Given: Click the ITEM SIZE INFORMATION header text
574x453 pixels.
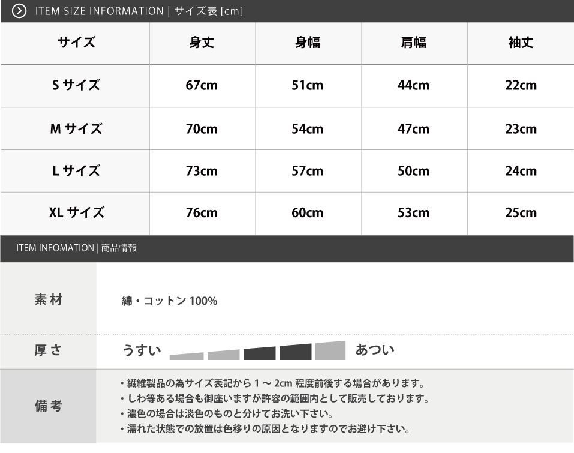Looking at the screenshot, I should pos(139,11).
